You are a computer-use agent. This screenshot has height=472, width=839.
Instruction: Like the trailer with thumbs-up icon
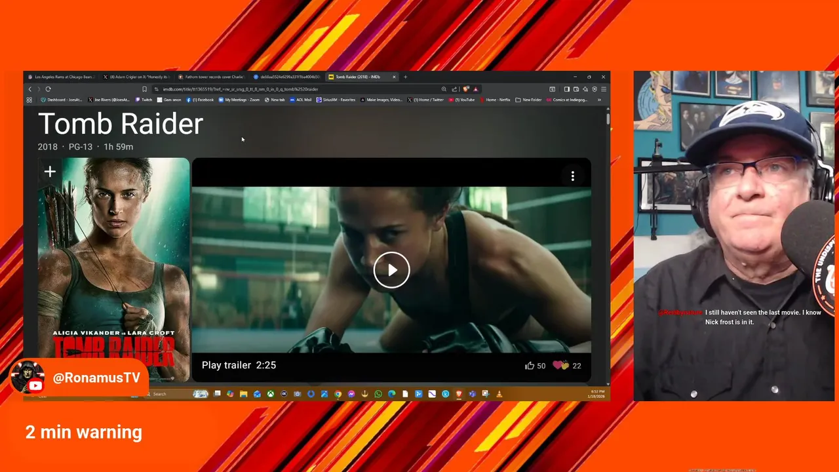[529, 365]
